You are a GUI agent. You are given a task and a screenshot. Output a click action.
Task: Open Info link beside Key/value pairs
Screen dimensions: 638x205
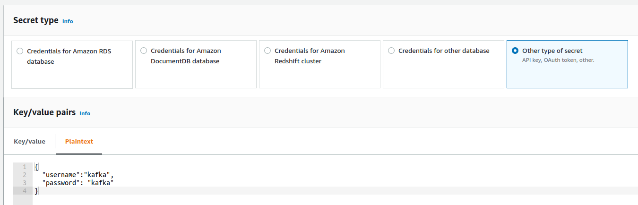[85, 113]
